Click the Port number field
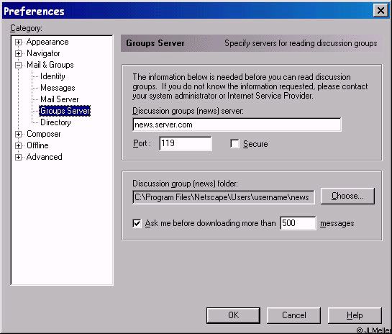The width and height of the screenshot is (392, 334). (186, 144)
